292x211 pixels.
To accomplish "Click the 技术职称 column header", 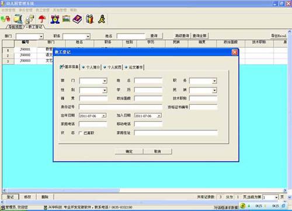I will click(x=259, y=42).
